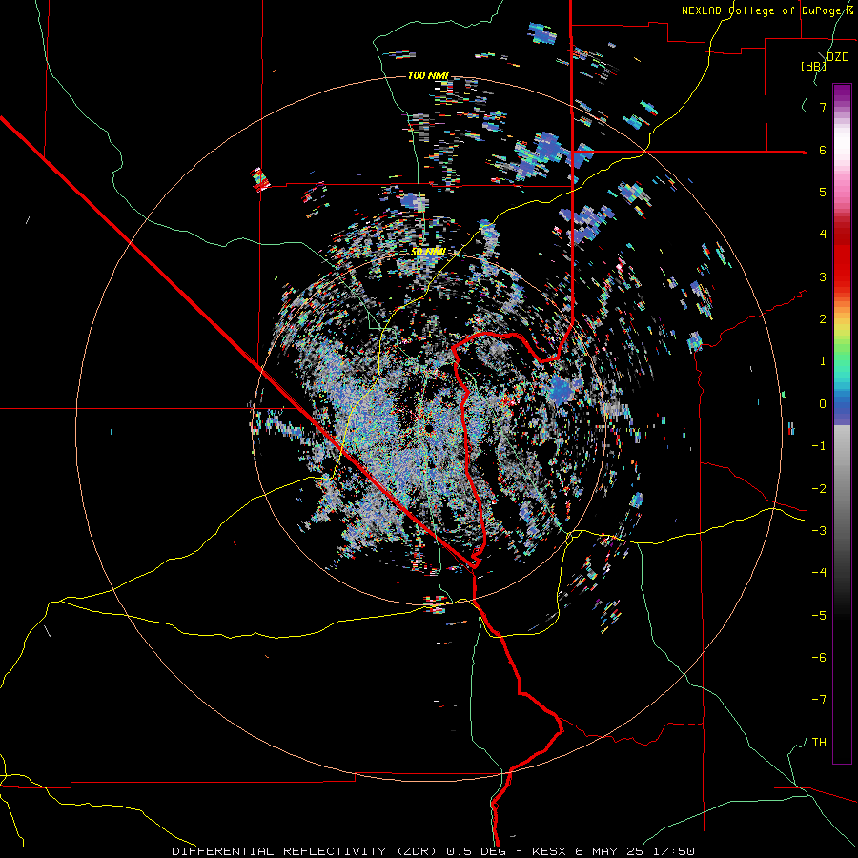Image resolution: width=858 pixels, height=858 pixels.
Task: Click the 3 value on the dB scale
Action: point(823,276)
